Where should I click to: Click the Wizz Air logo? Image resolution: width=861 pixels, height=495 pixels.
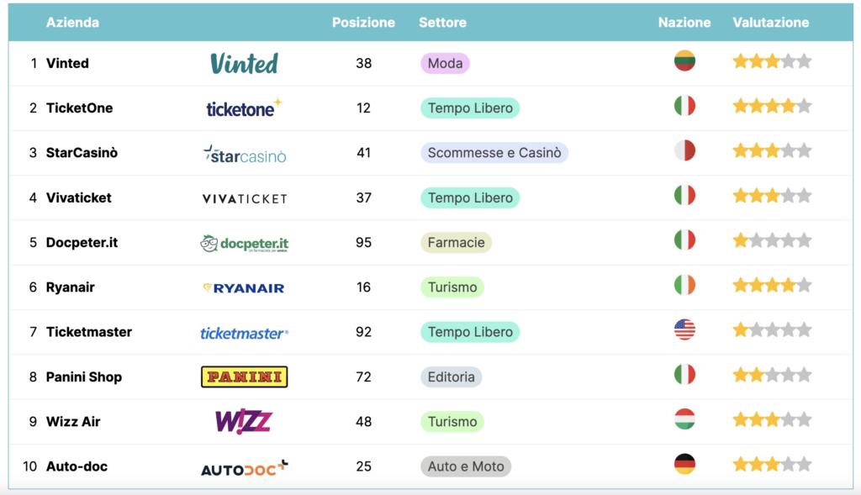click(x=243, y=421)
